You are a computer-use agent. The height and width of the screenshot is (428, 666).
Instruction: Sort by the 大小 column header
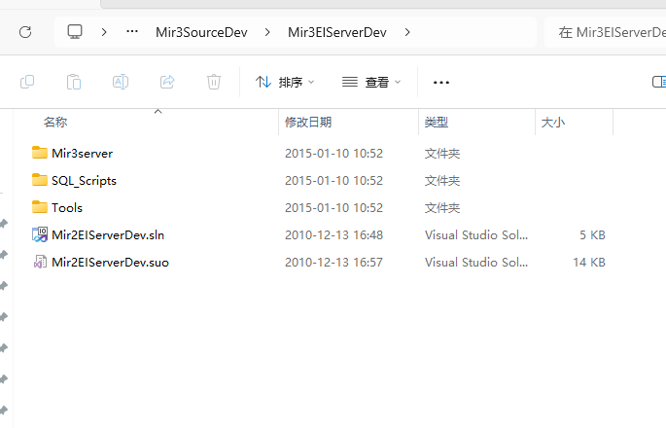(x=553, y=123)
